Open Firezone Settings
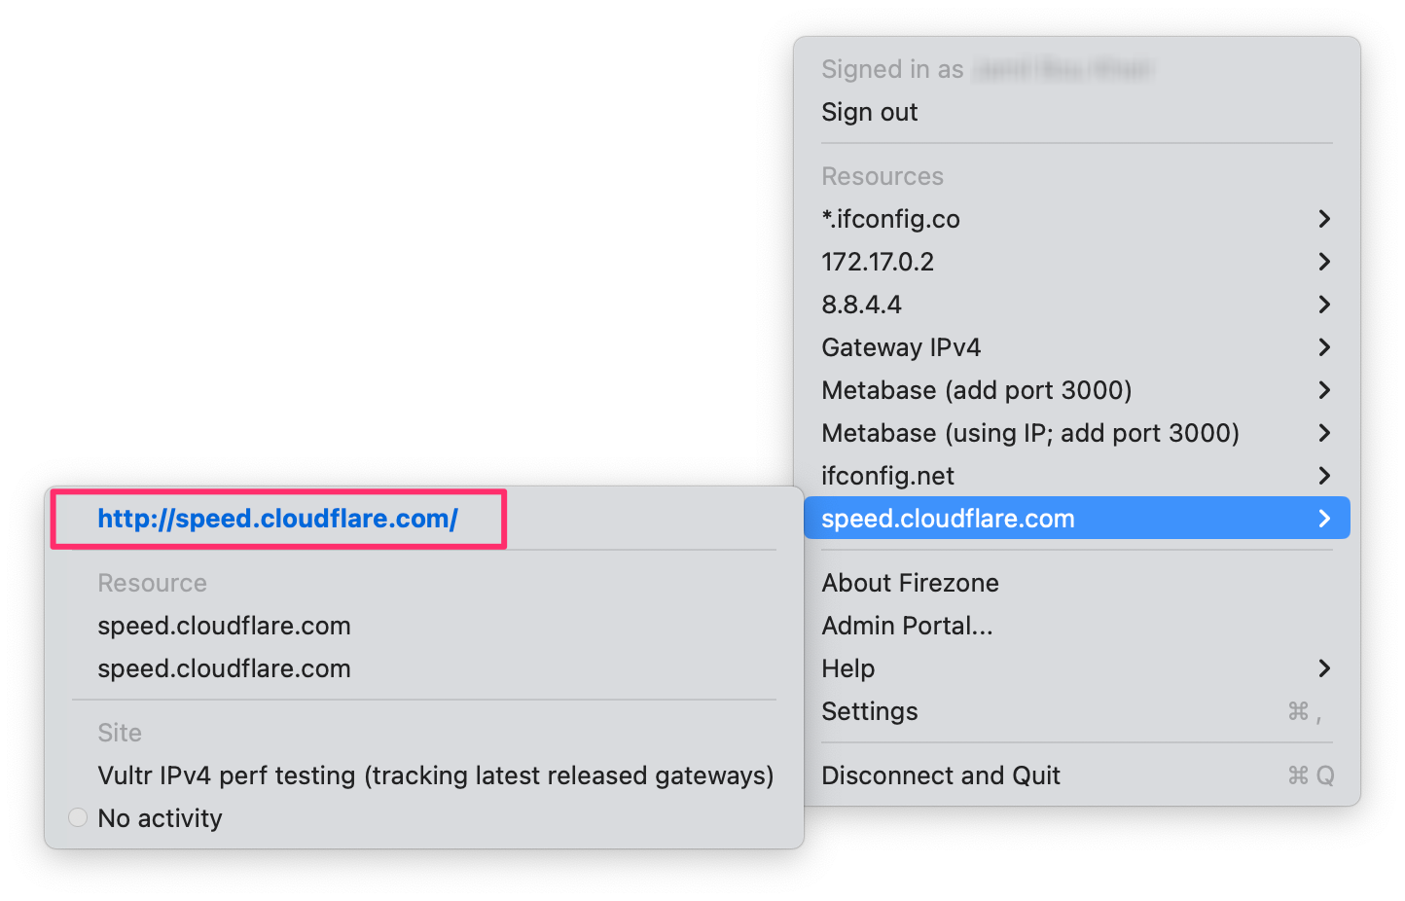 pyautogui.click(x=869, y=711)
